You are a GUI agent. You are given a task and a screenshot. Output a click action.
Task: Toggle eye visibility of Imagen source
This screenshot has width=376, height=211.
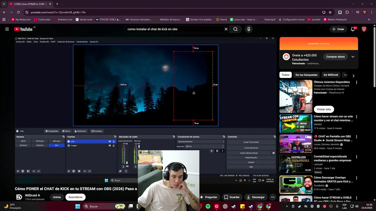click(110, 145)
